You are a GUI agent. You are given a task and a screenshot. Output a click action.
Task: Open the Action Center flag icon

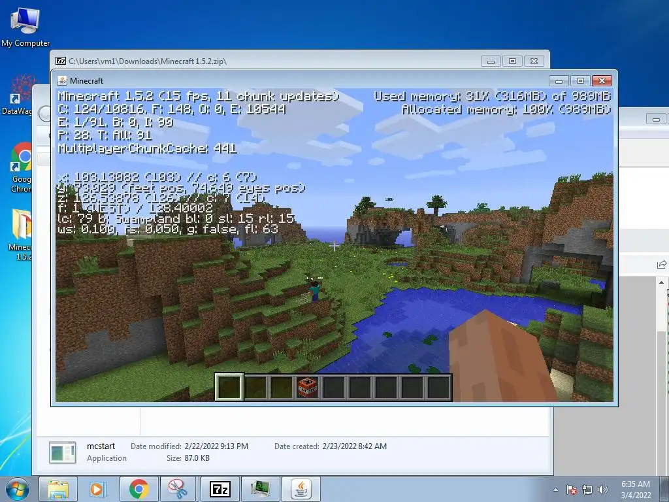[x=572, y=490]
